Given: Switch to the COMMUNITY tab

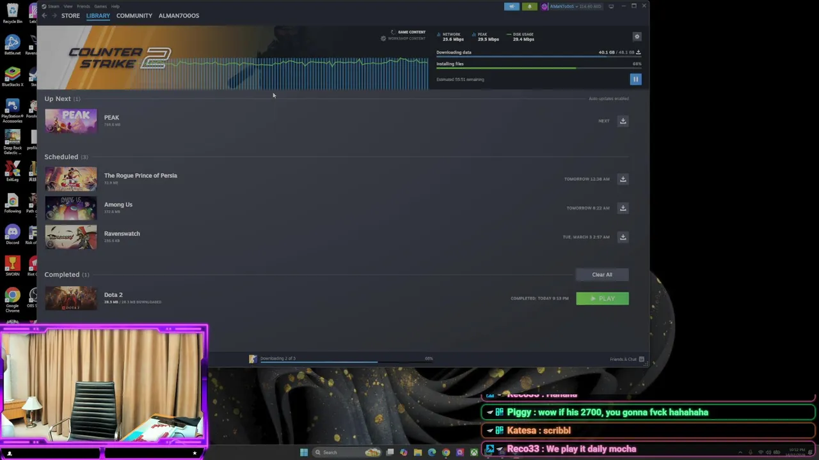Looking at the screenshot, I should tap(134, 15).
